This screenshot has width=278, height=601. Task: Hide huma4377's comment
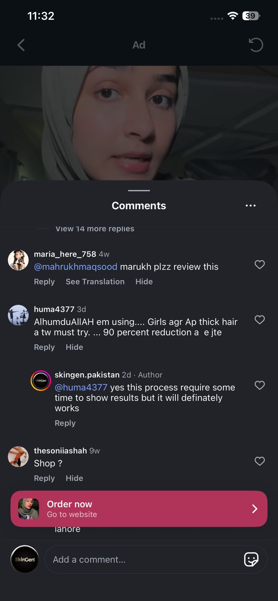tap(74, 347)
